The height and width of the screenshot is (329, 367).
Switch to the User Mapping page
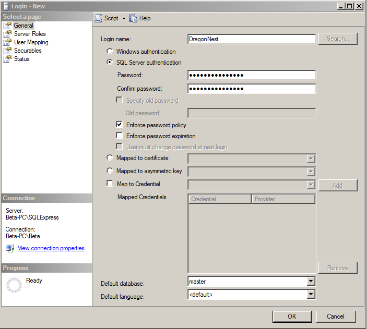(31, 42)
